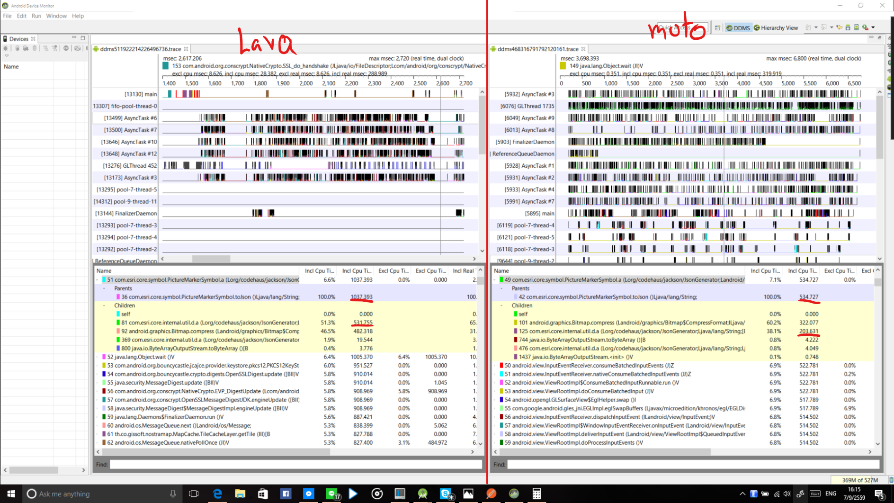Collapse method 51 PictureMarkerSymbol.a row in left trace

98,280
